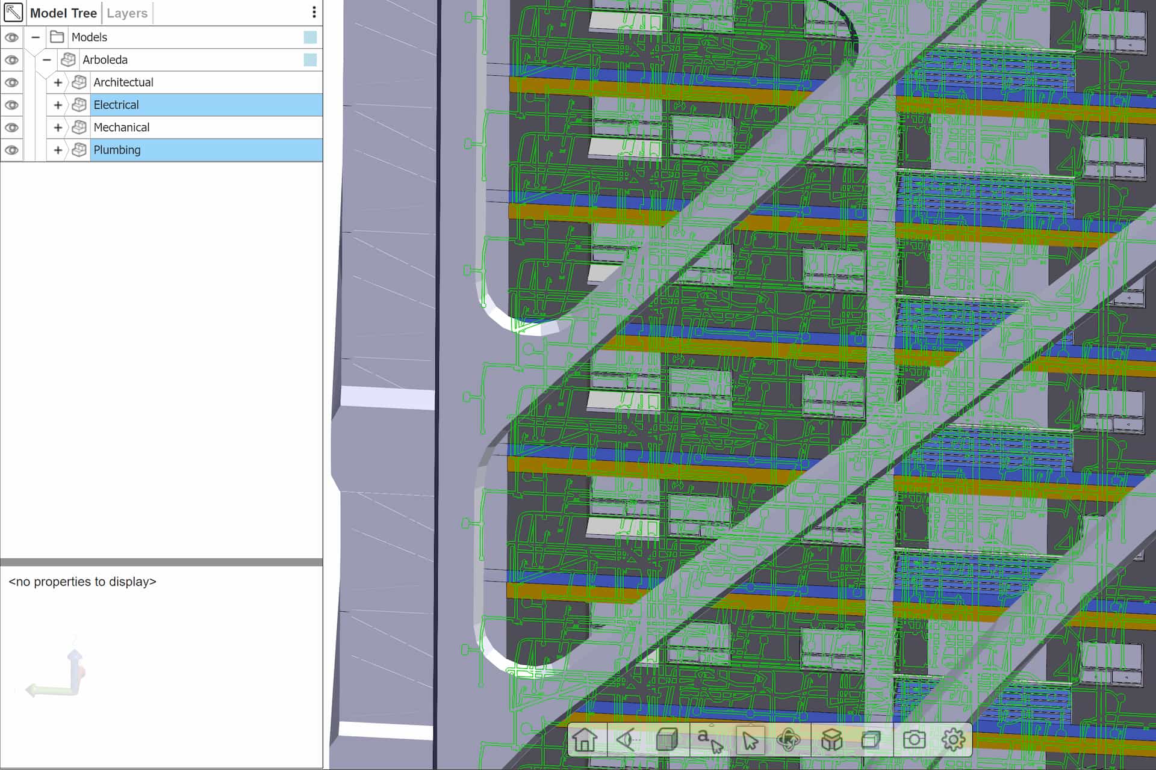Open the three-dot panel options menu
This screenshot has height=770, width=1156.
(x=314, y=13)
